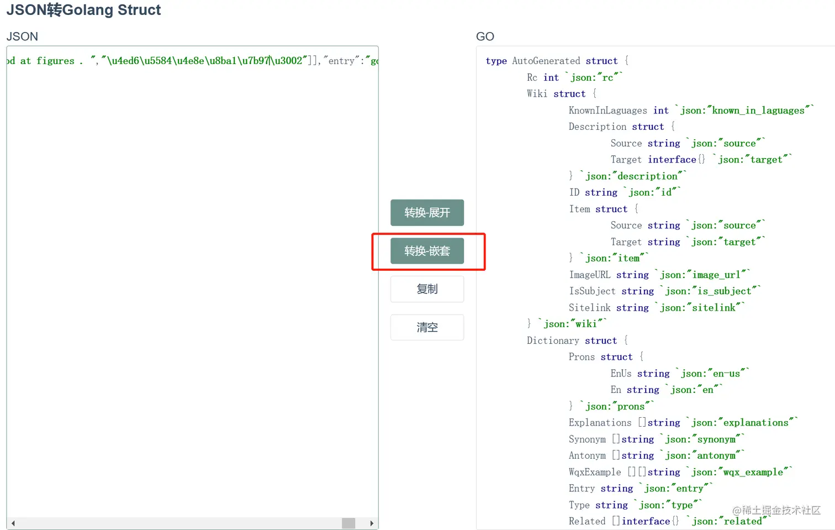
Task: Click the 'Target interface{}' line
Action: (701, 160)
